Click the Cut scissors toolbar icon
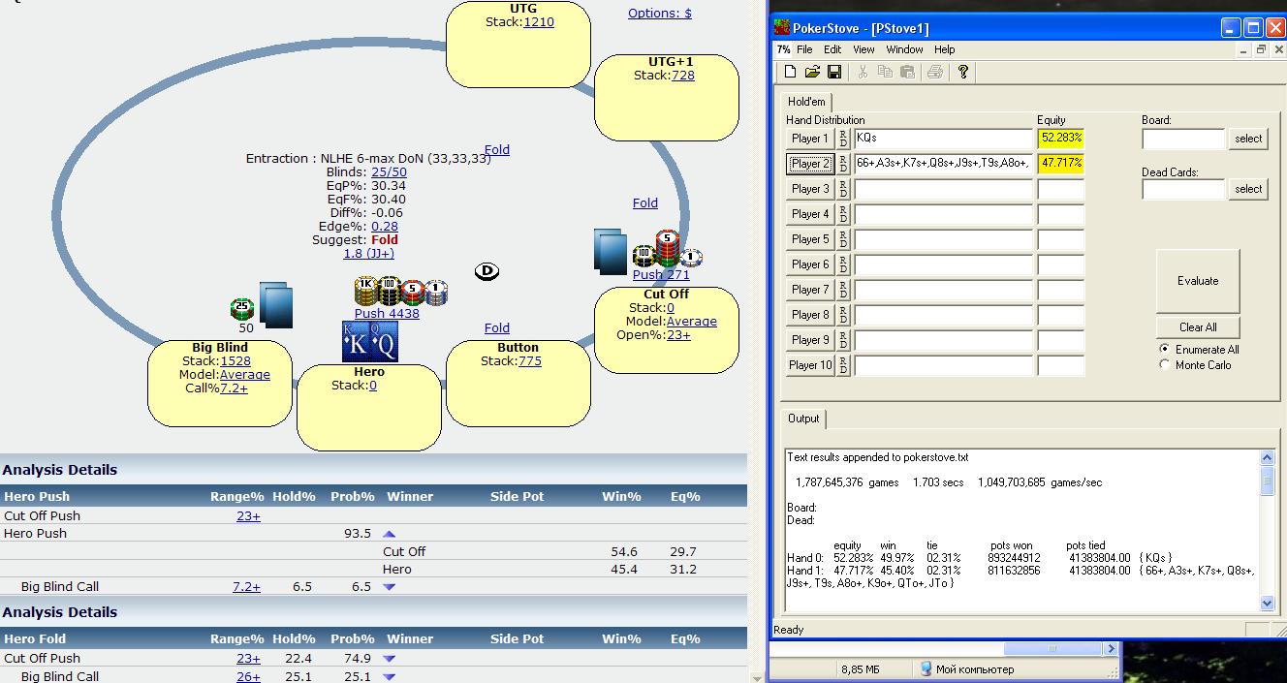The width and height of the screenshot is (1287, 683). click(x=863, y=72)
